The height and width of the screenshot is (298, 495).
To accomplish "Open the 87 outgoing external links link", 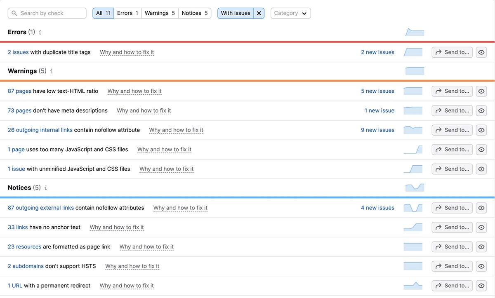I will pos(41,208).
